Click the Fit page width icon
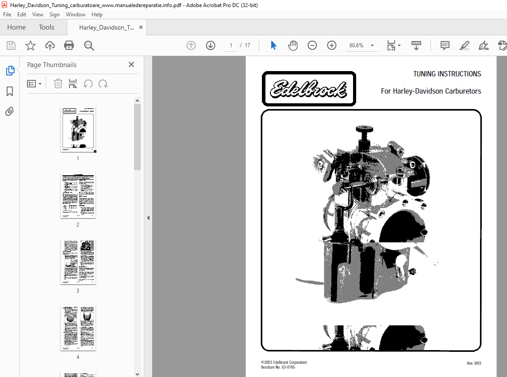 click(391, 45)
